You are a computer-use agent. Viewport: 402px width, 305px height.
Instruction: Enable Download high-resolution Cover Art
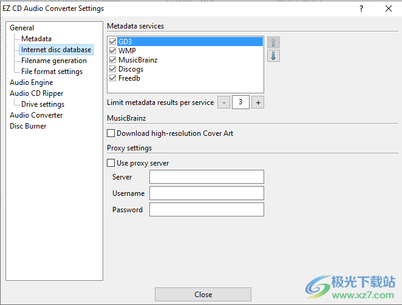click(x=111, y=133)
